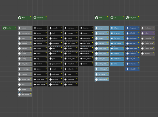Screen dimensions: 158x117
Task: Click the "seg_display" node label
Action: click(71, 43)
